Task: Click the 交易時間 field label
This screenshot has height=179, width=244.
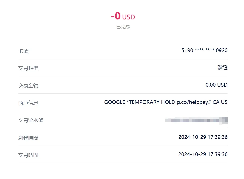Action: point(28,155)
